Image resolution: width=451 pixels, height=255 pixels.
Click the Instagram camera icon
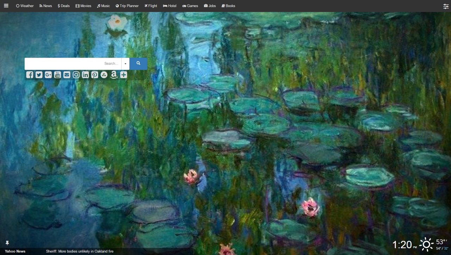(x=76, y=75)
